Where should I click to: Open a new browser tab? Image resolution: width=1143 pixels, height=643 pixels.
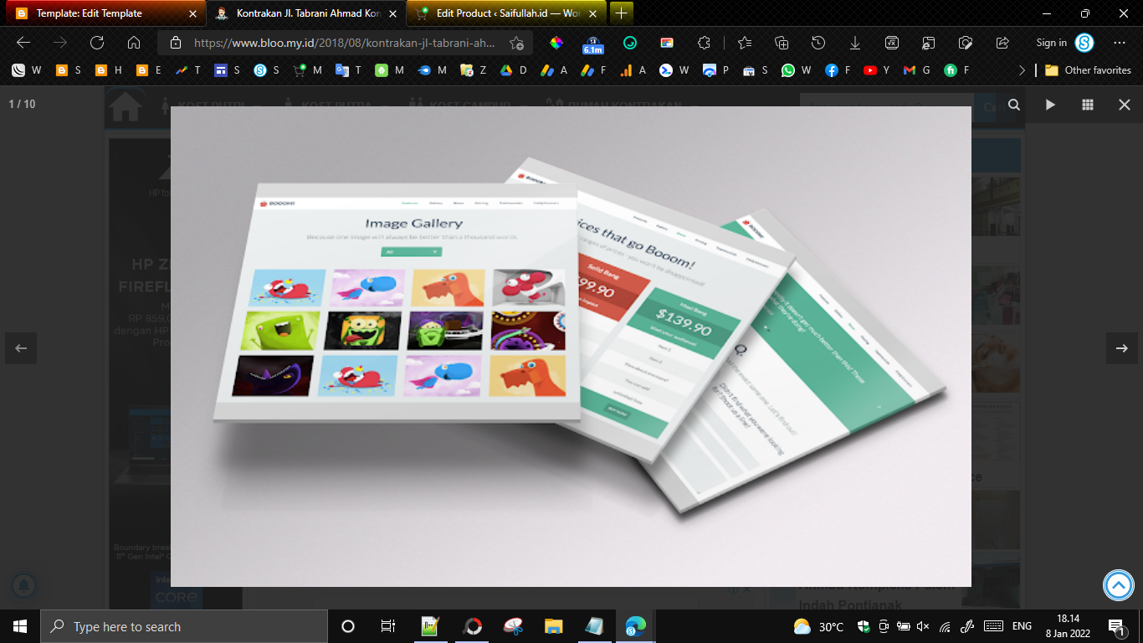621,13
